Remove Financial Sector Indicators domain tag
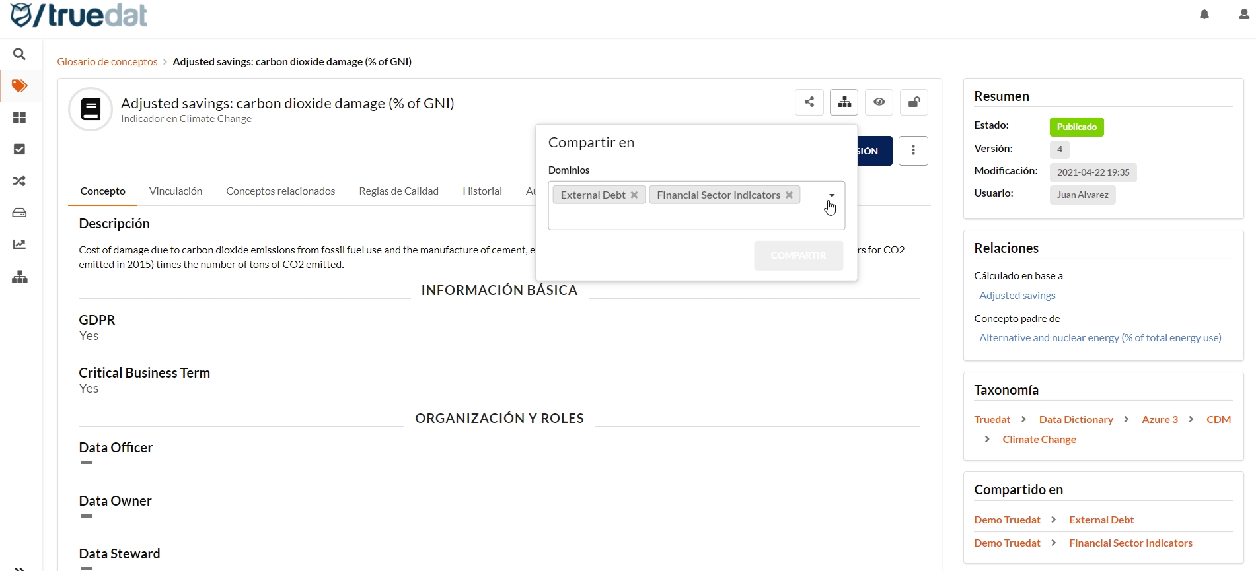 [x=789, y=195]
